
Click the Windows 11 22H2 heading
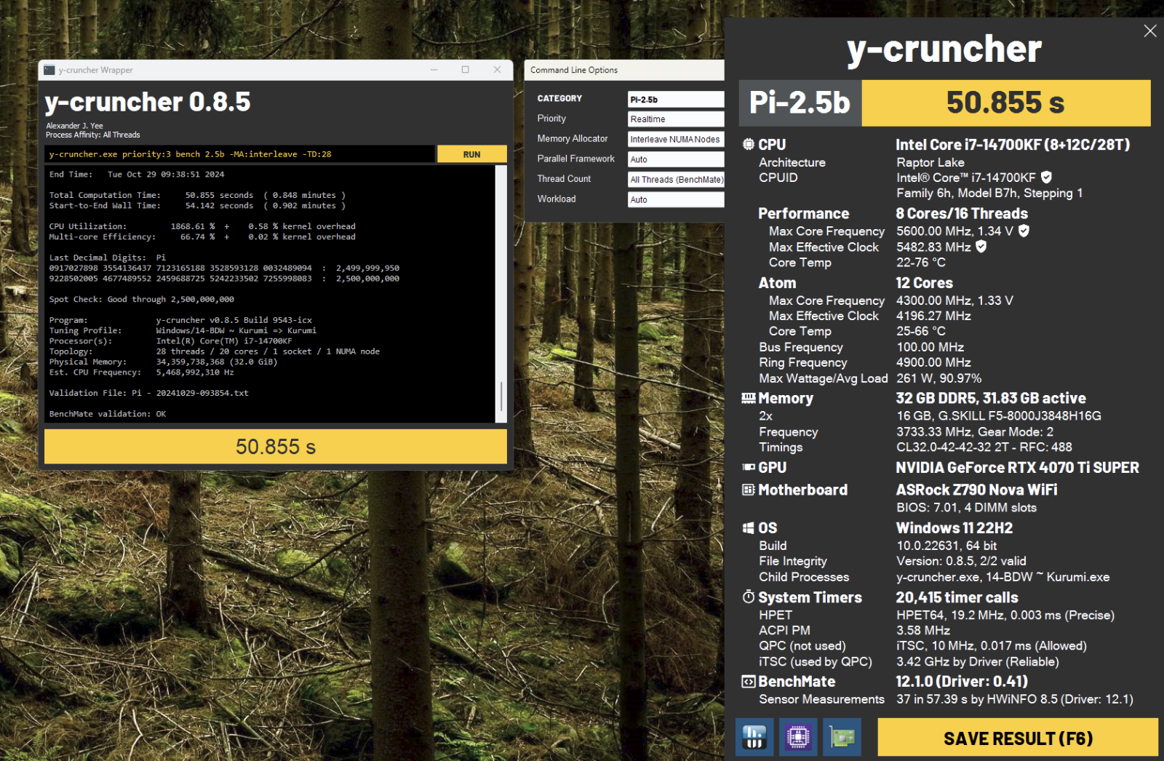[954, 527]
